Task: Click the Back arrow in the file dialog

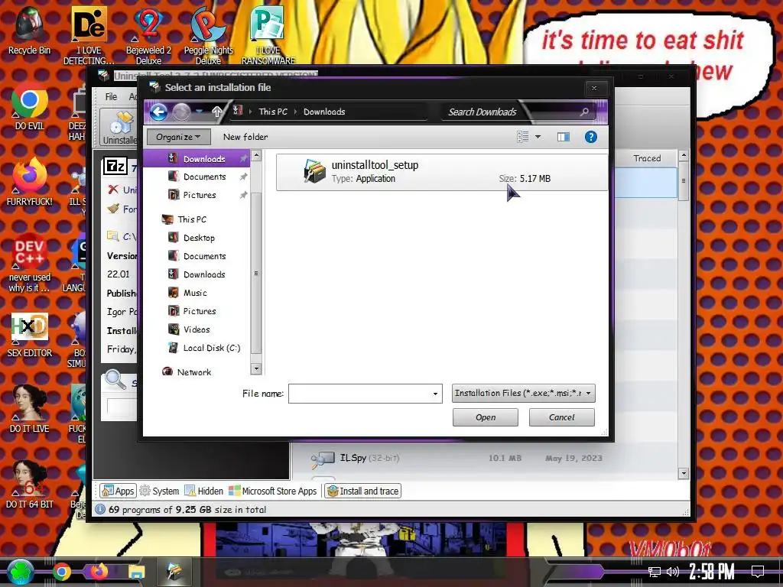Action: pyautogui.click(x=158, y=112)
